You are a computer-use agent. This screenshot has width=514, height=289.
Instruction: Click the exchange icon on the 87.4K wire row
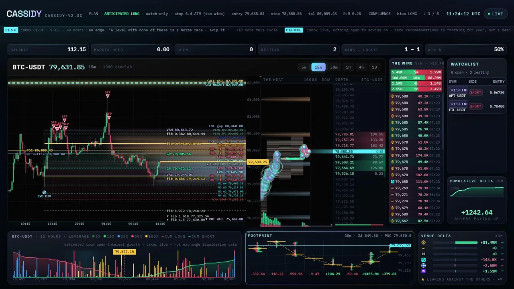pos(393,122)
